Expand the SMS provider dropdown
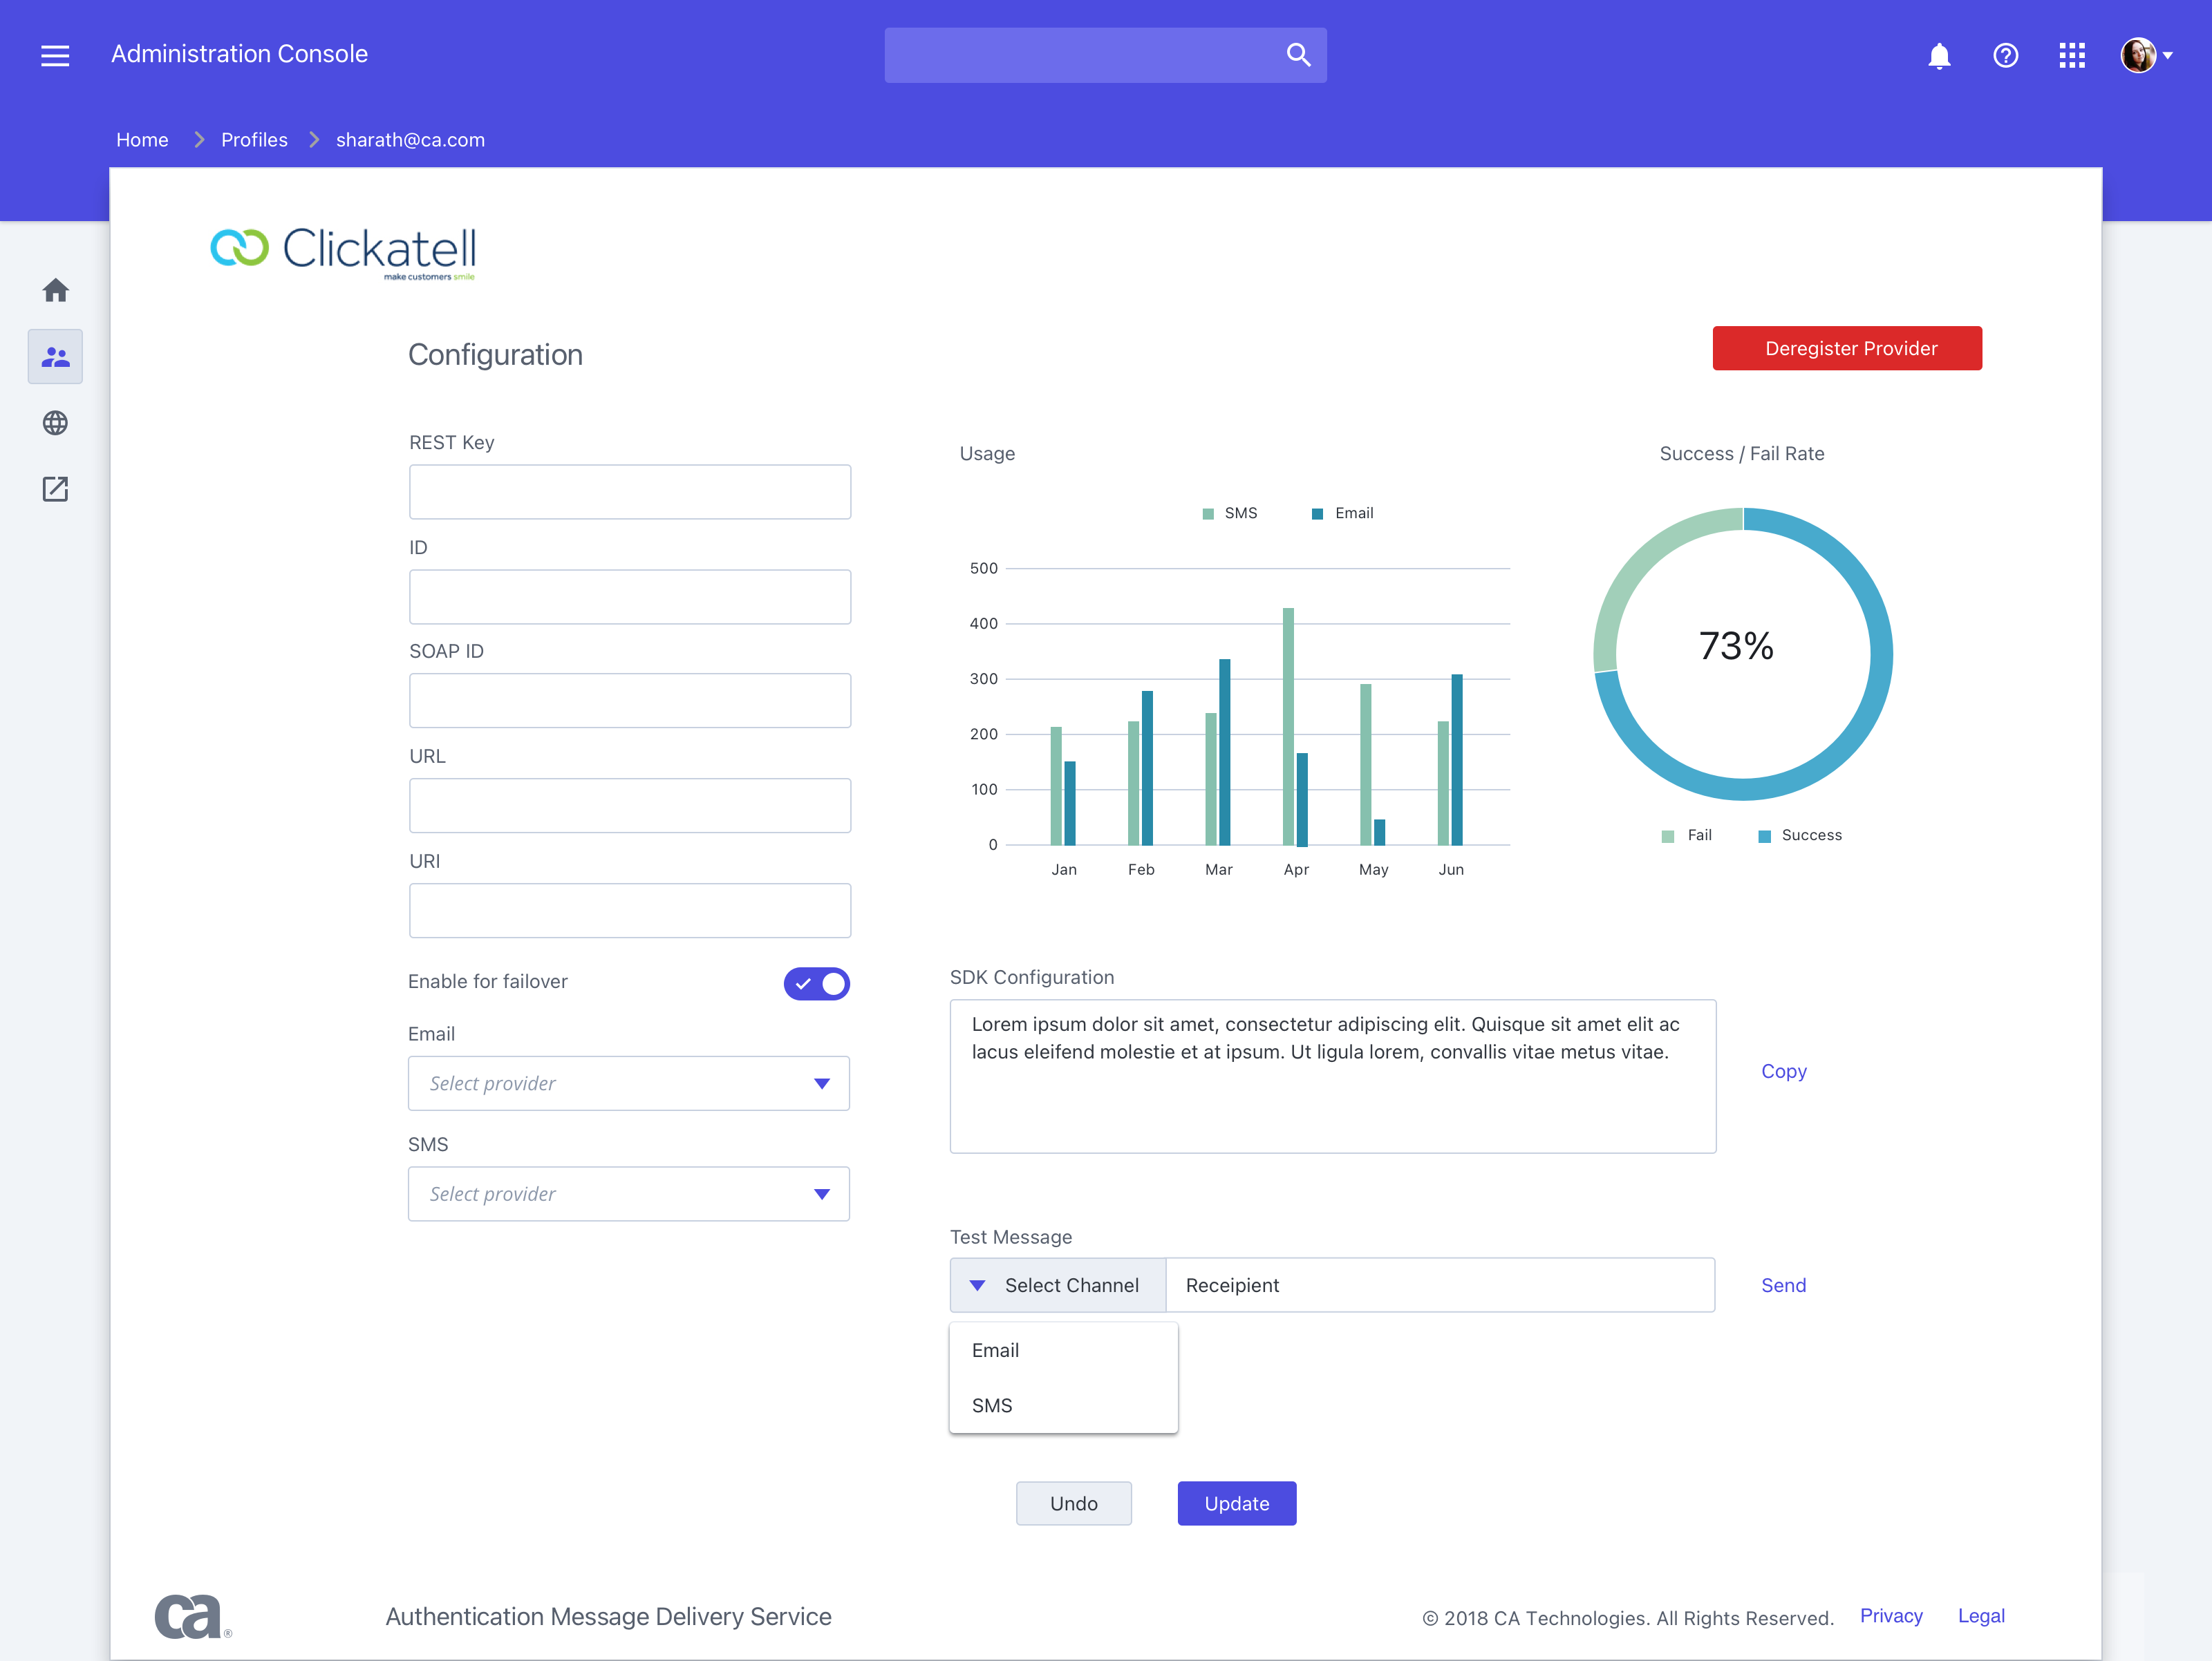Screen dimensions: 2212x1661 coord(629,1195)
